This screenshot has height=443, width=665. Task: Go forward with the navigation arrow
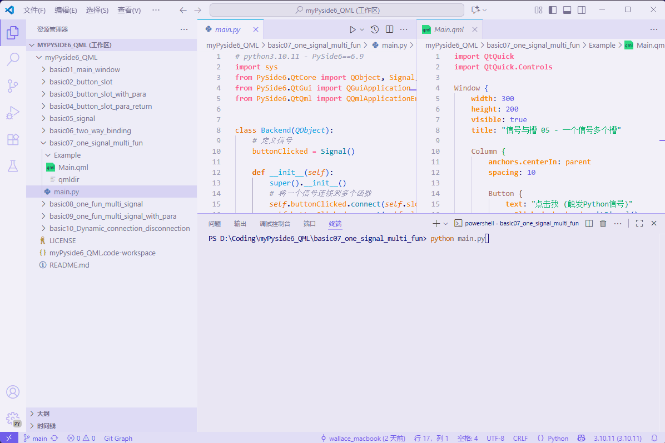coord(197,10)
